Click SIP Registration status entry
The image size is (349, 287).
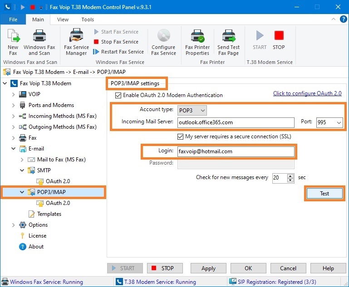(273, 282)
